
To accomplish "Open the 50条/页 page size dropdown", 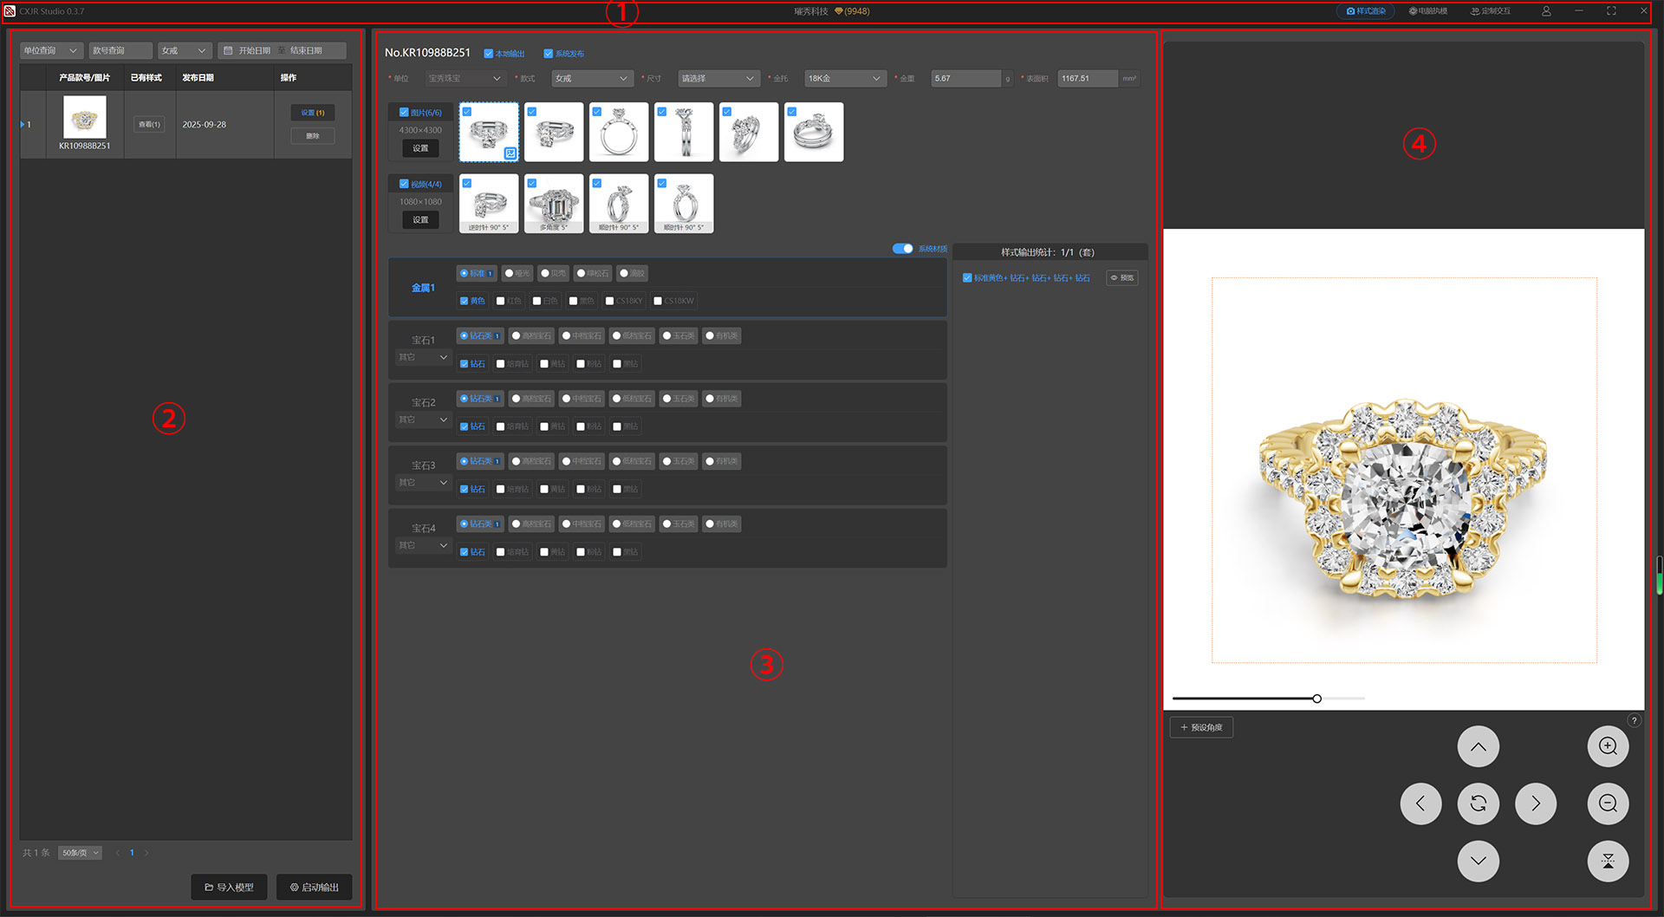I will [x=80, y=853].
